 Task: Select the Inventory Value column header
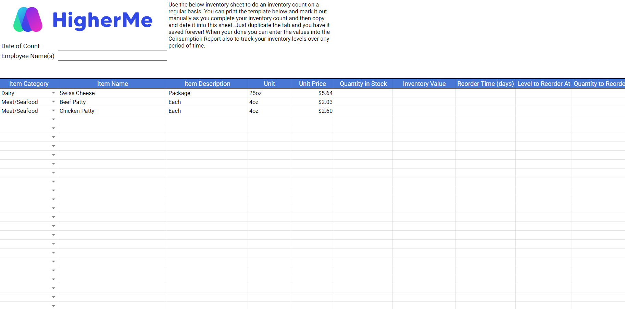point(424,83)
